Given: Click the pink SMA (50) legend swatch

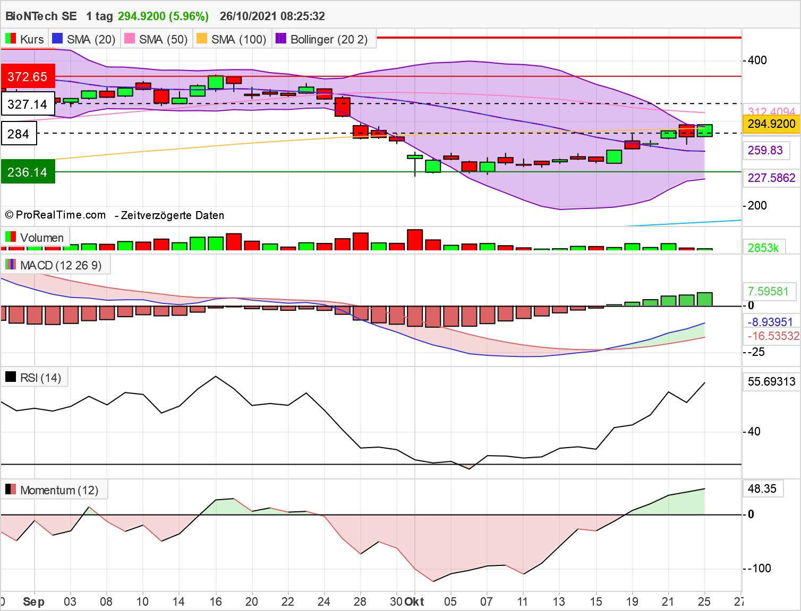Looking at the screenshot, I should pyautogui.click(x=129, y=39).
